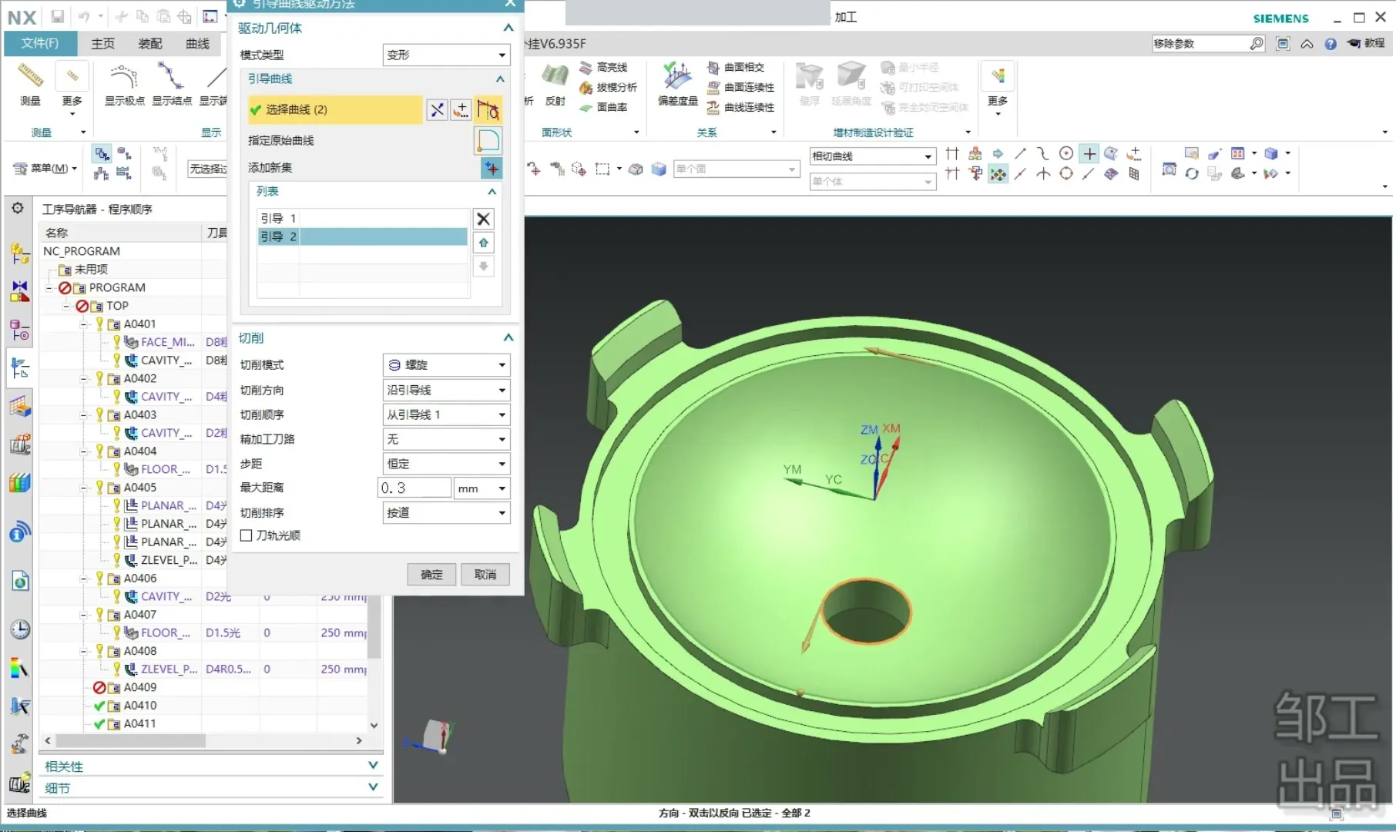Click the Deviation Gauge icon

click(x=677, y=77)
